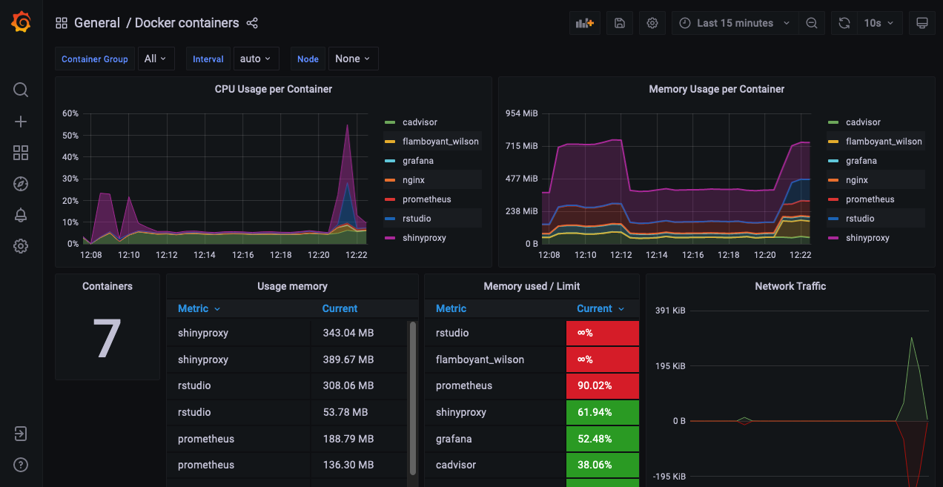
Task: Sort Memory used / Limit by Current column
Action: coord(600,308)
